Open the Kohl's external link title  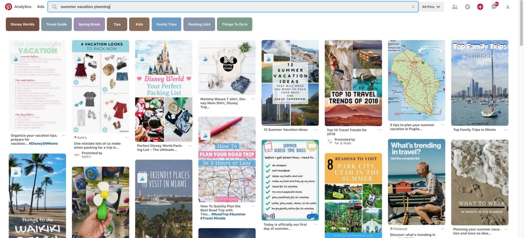click(80, 138)
